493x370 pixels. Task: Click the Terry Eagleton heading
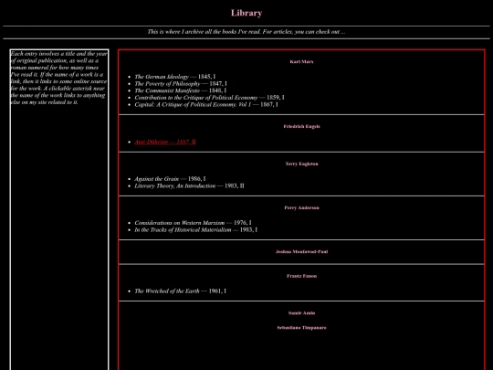tap(301, 164)
